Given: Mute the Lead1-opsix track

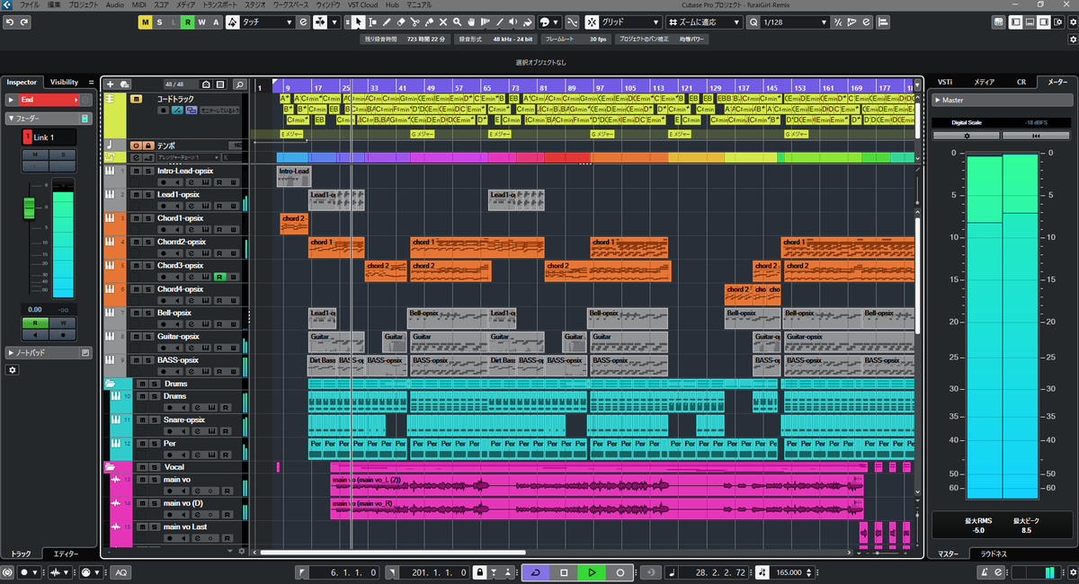Looking at the screenshot, I should point(135,194).
